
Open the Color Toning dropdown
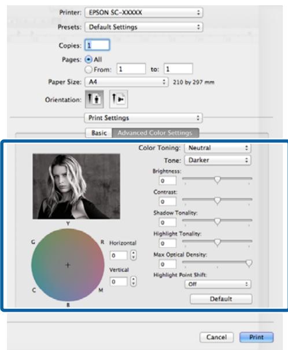click(217, 148)
